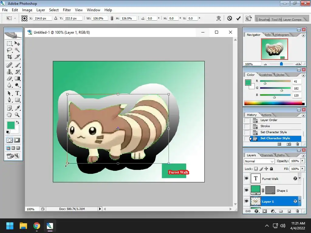Commit the transform with the checkmark
The image size is (311, 233).
click(x=238, y=18)
